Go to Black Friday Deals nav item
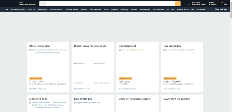 (18, 10)
